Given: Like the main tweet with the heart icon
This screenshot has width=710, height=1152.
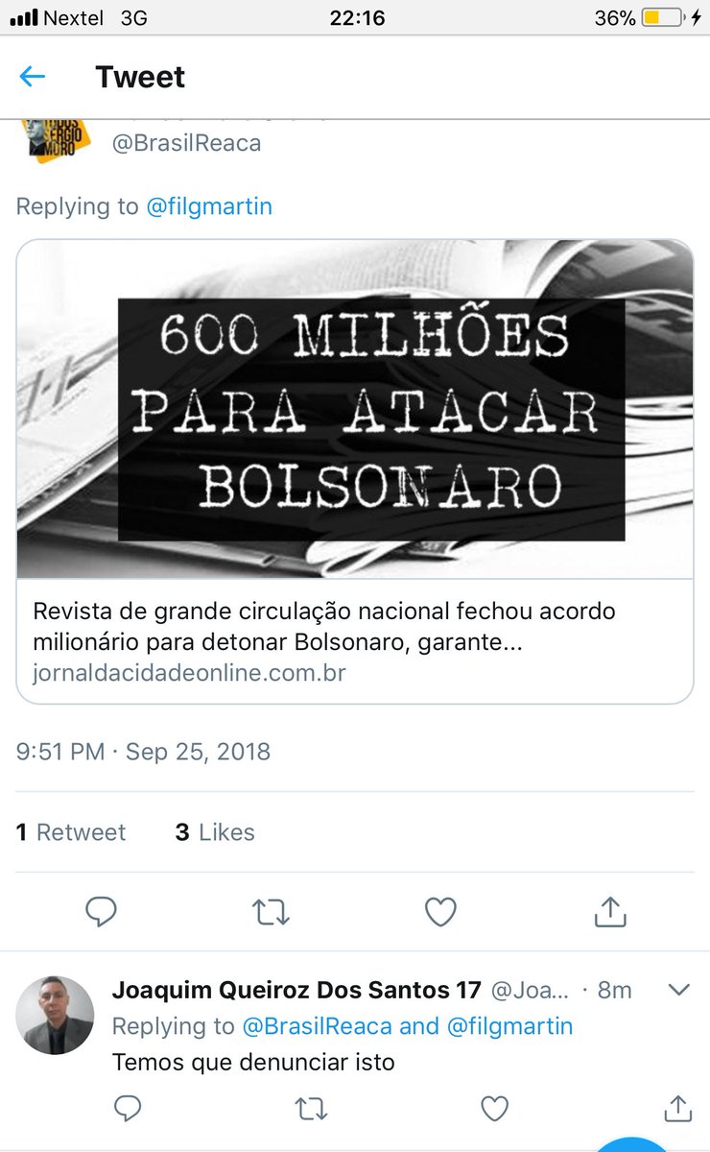Looking at the screenshot, I should pos(440,911).
